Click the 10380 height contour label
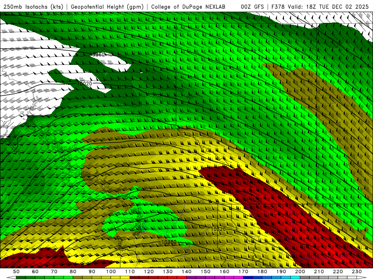The image size is (373, 280). coord(169,242)
